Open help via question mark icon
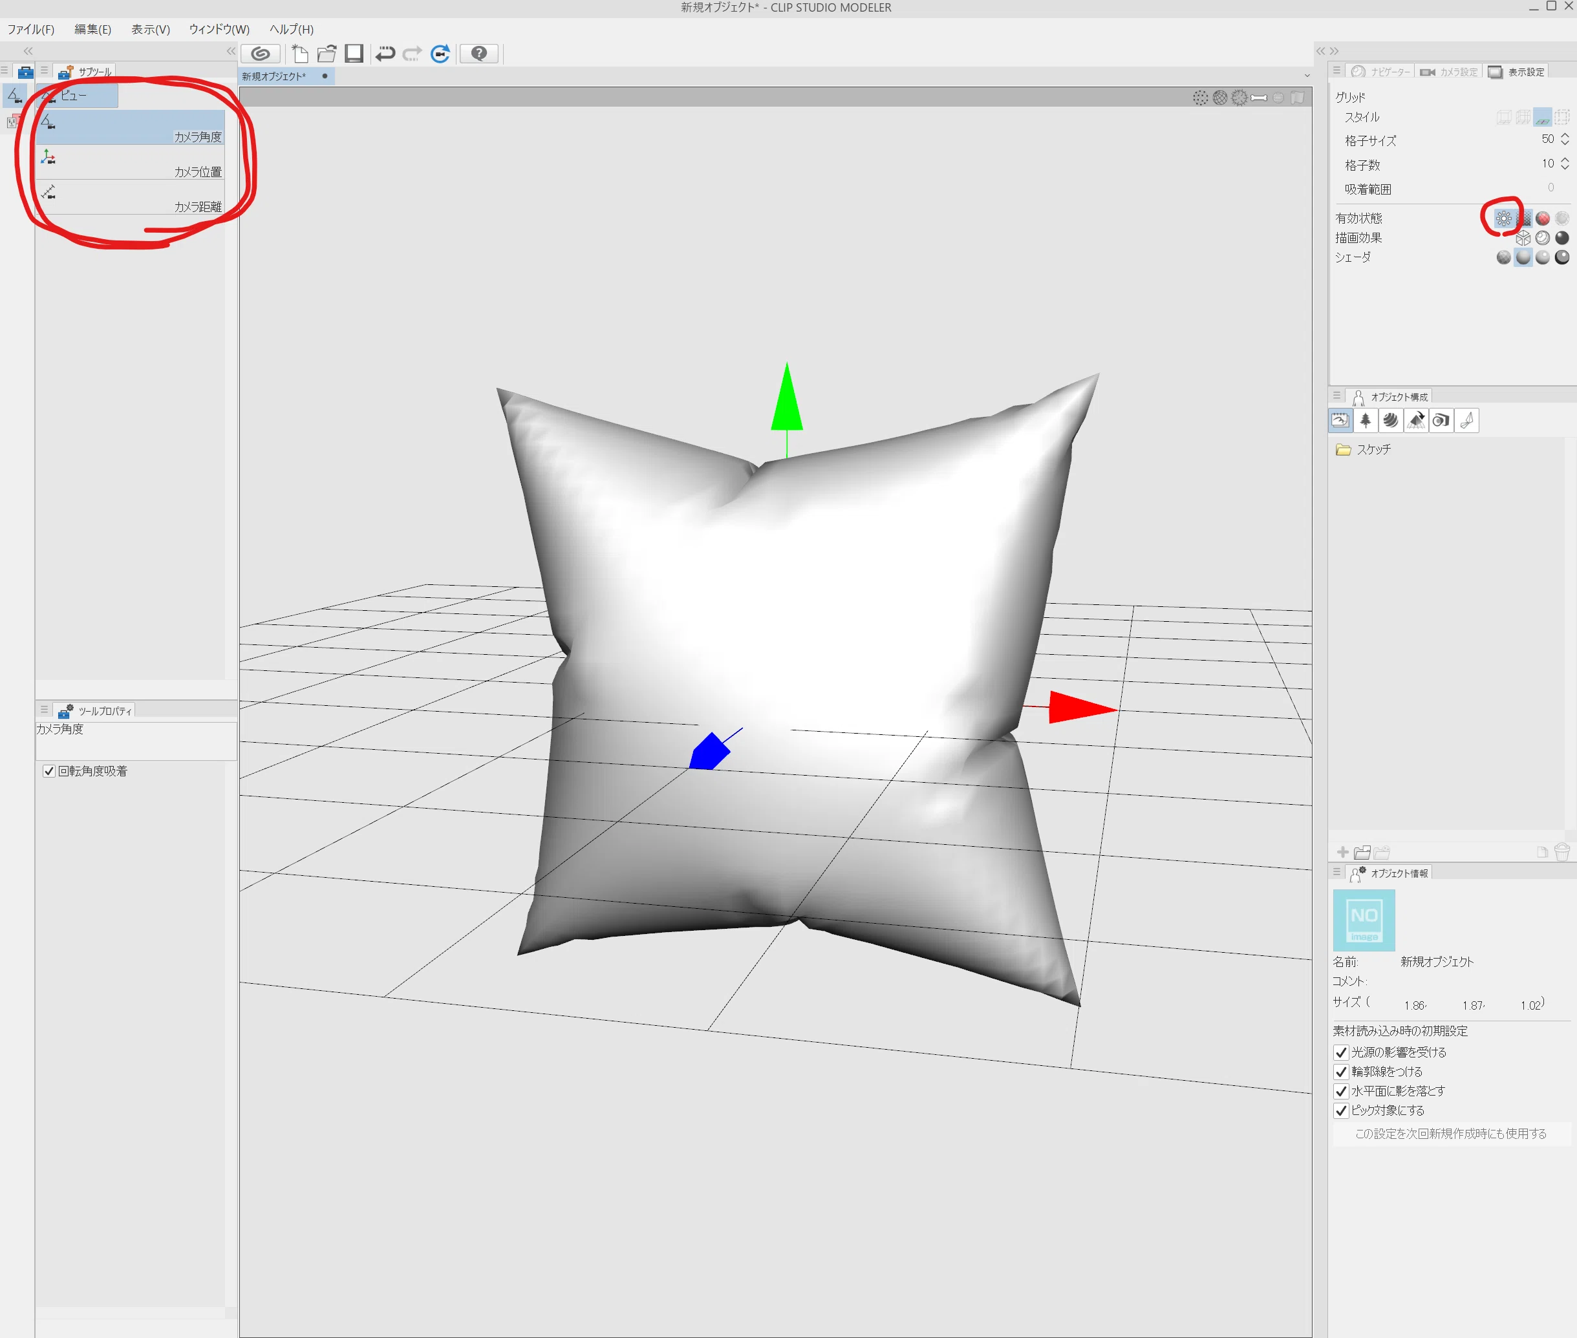 point(478,54)
